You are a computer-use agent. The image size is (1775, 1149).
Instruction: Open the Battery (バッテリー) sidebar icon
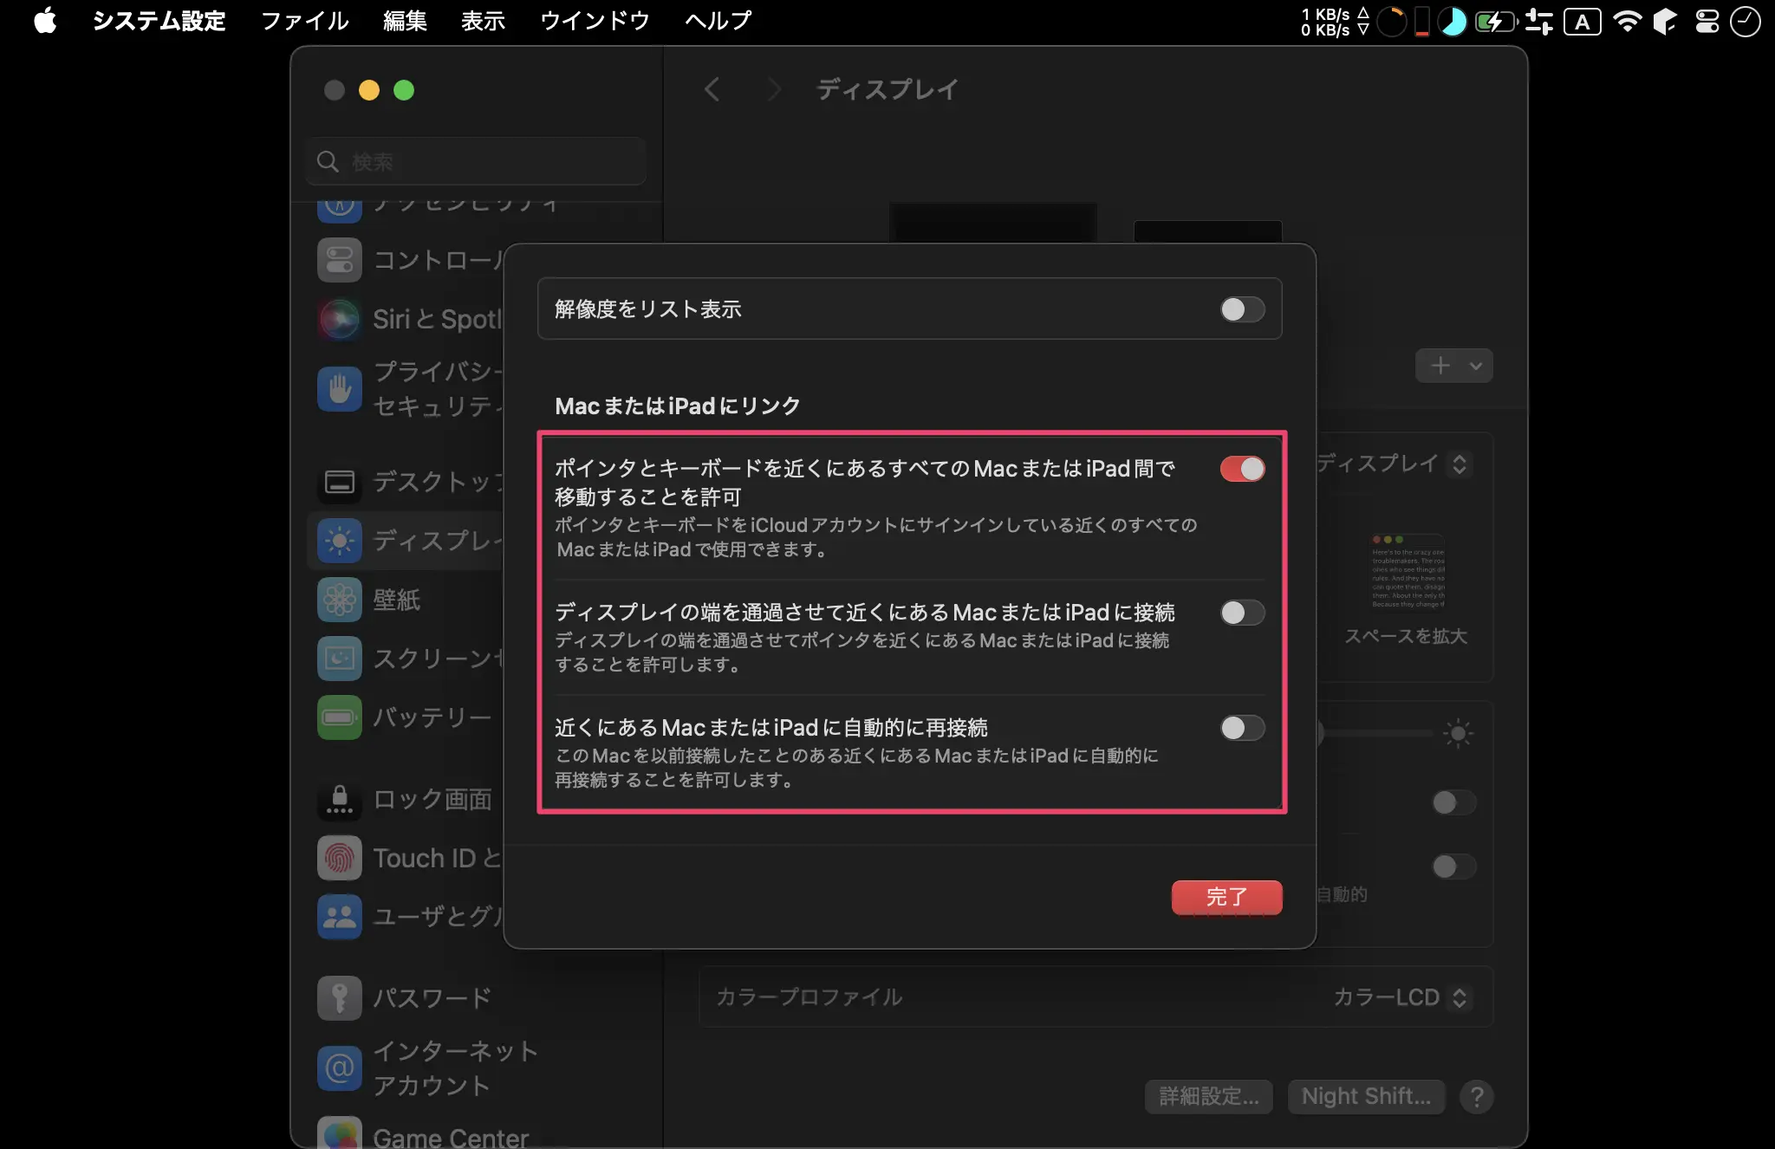click(340, 717)
